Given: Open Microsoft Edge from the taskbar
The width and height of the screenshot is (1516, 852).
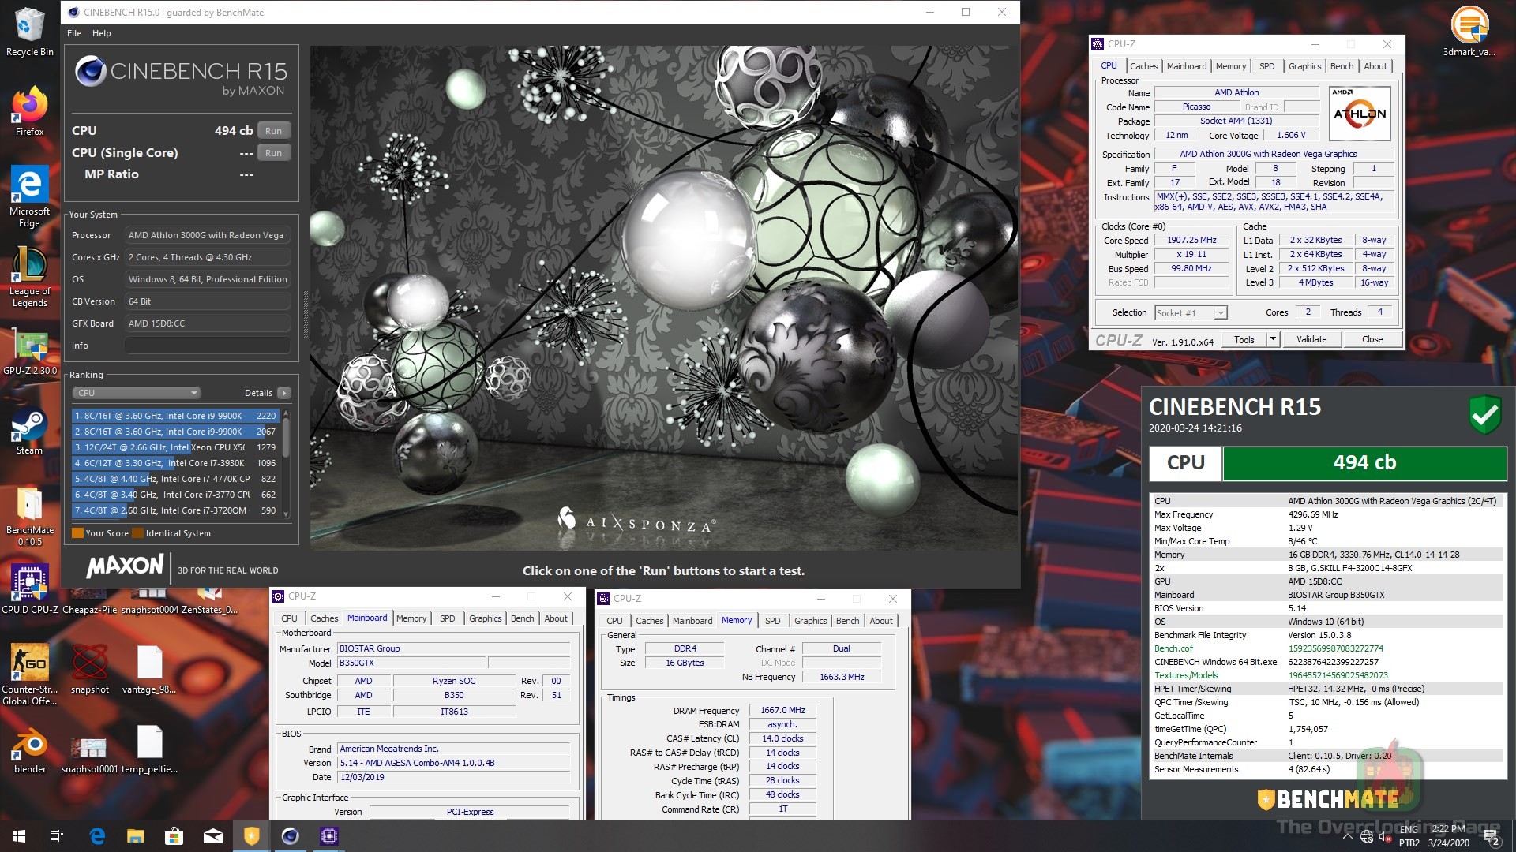Looking at the screenshot, I should click(x=98, y=835).
